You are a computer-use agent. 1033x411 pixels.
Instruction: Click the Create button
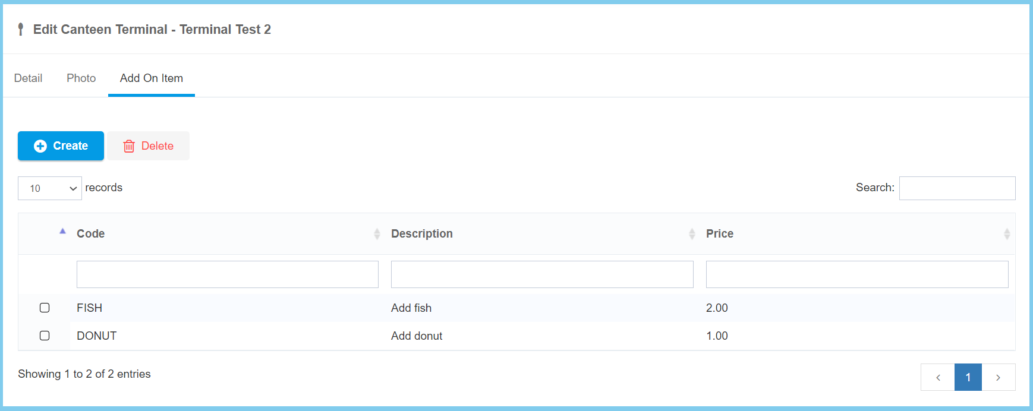coord(61,146)
